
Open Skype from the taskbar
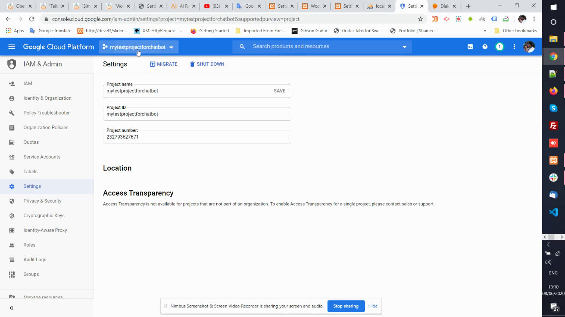553,108
